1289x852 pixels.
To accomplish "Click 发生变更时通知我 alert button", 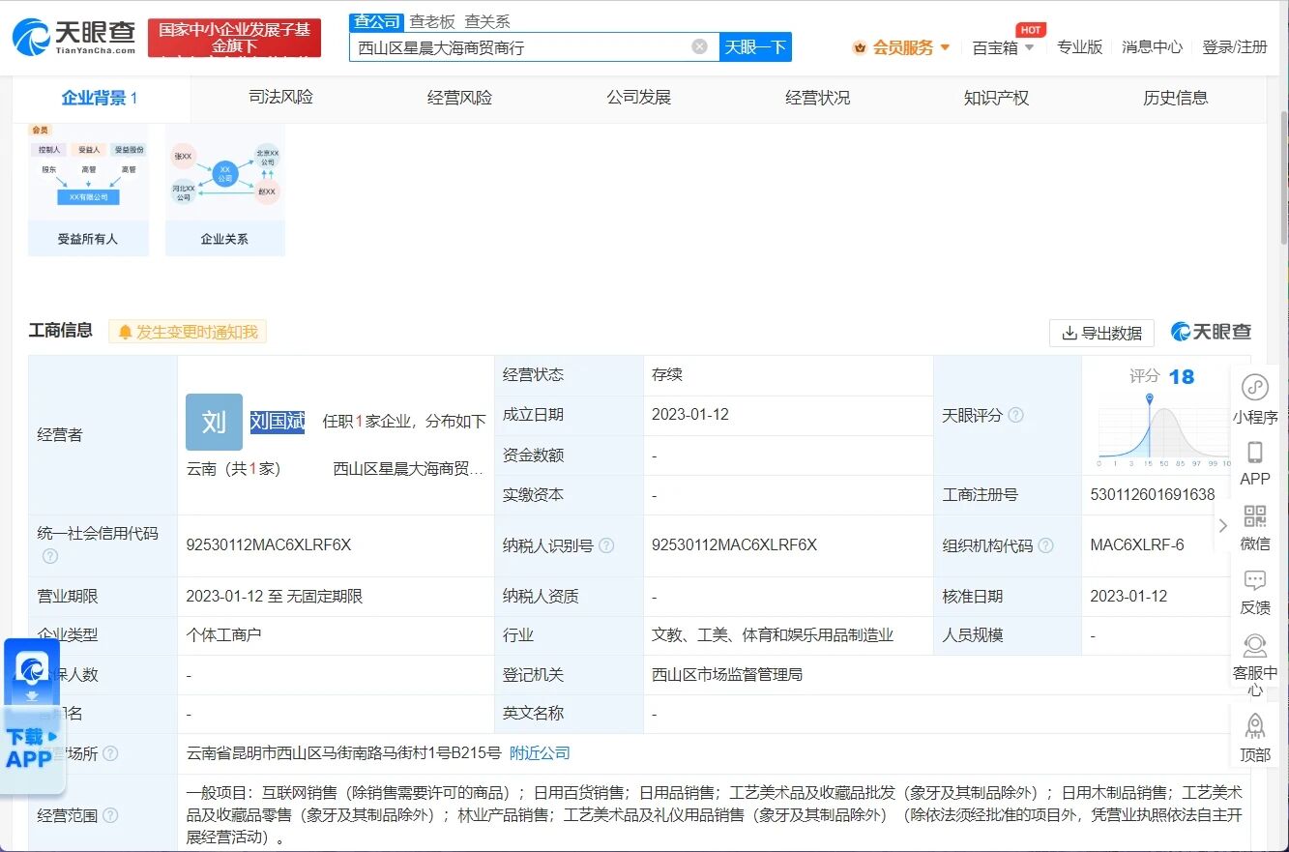I will coord(188,332).
